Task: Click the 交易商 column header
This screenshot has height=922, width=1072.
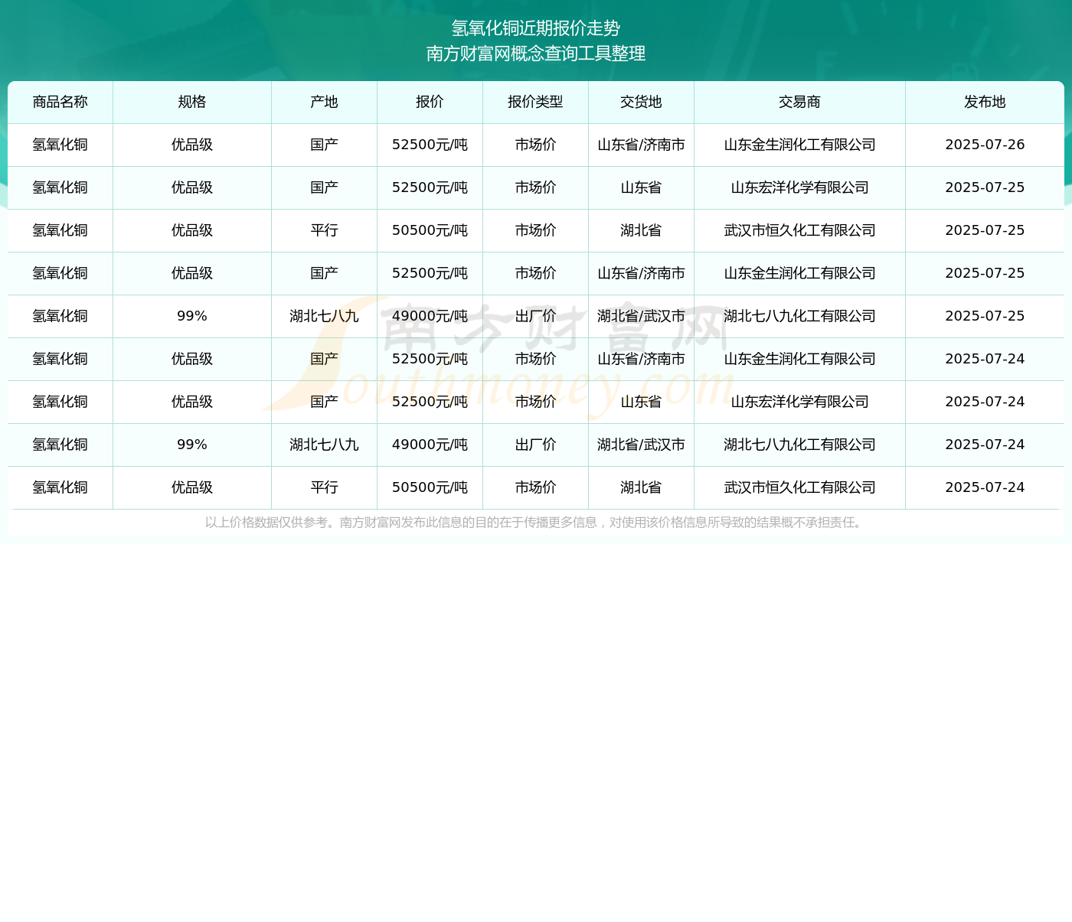Action: point(800,102)
